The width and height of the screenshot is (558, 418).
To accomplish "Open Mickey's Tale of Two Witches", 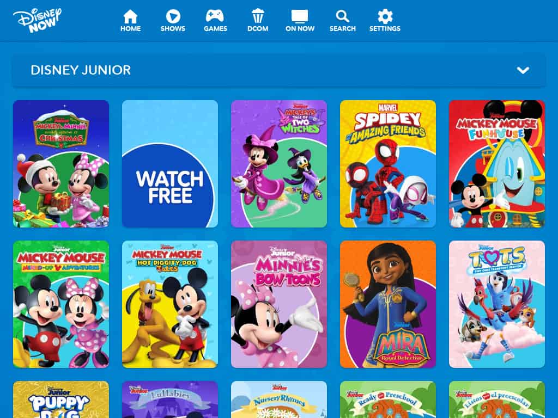I will coord(279,164).
